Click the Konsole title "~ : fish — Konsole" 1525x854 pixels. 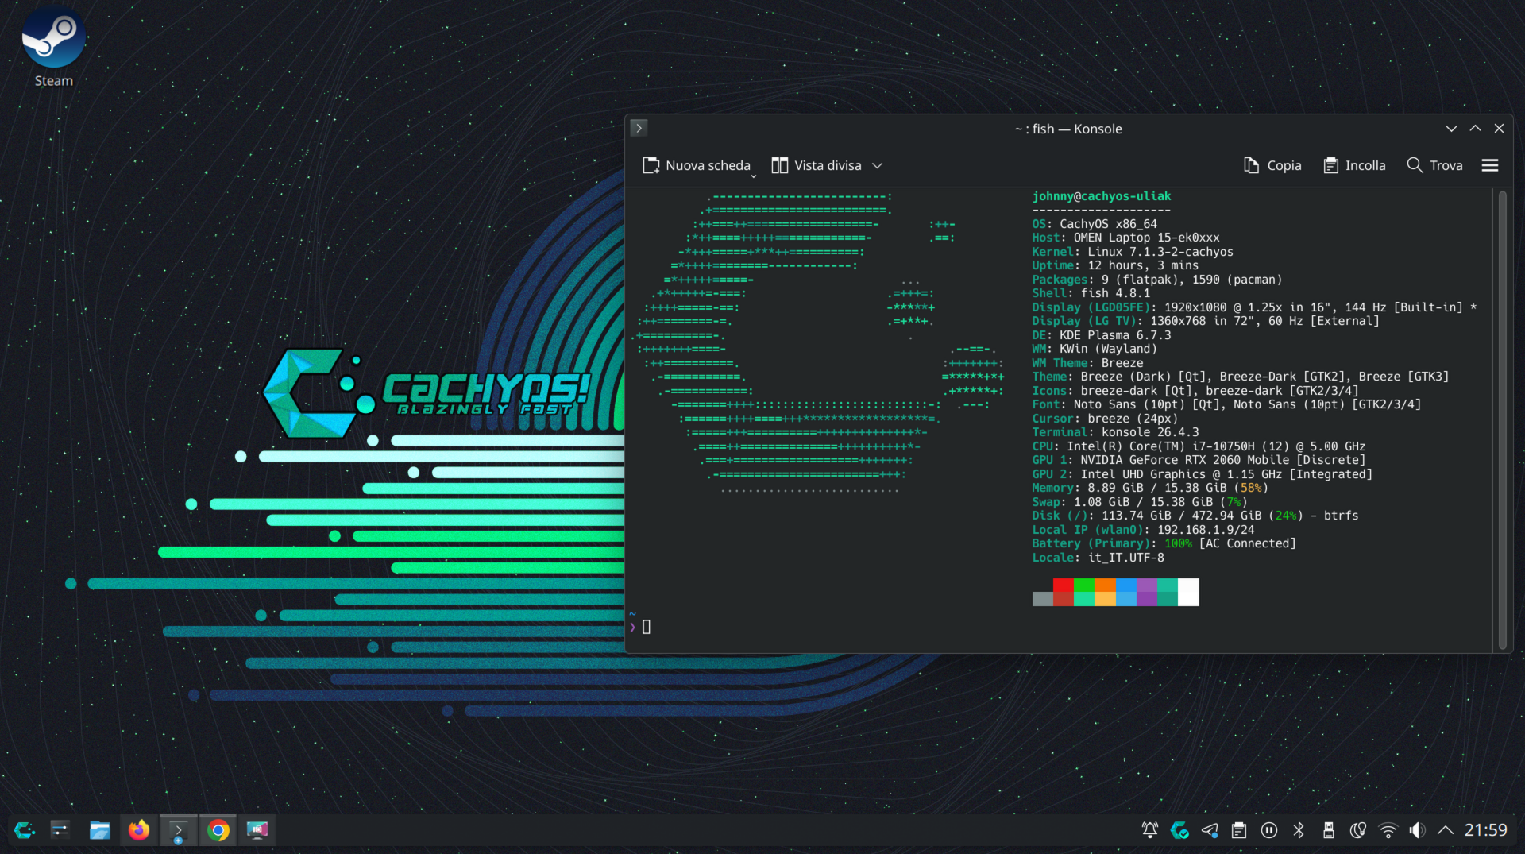(x=1068, y=129)
